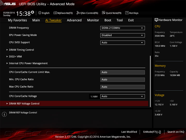The height and width of the screenshot is (140, 186).
Task: Click the clock settings gear icon
Action: pos(33,12)
